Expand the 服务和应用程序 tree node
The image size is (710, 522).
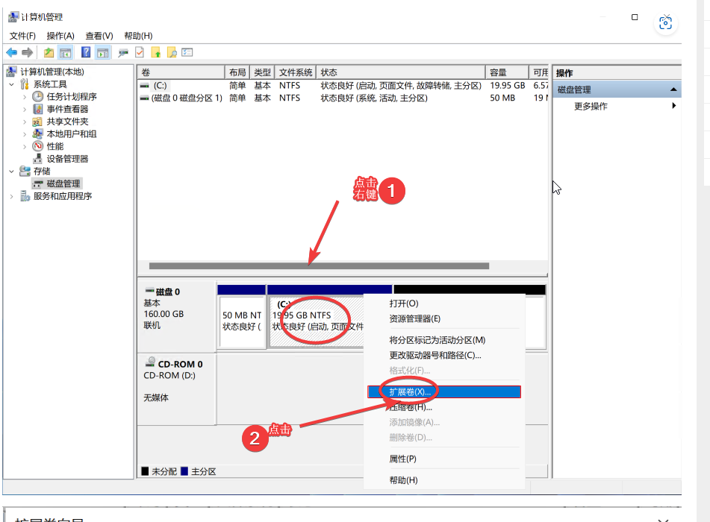click(x=12, y=196)
